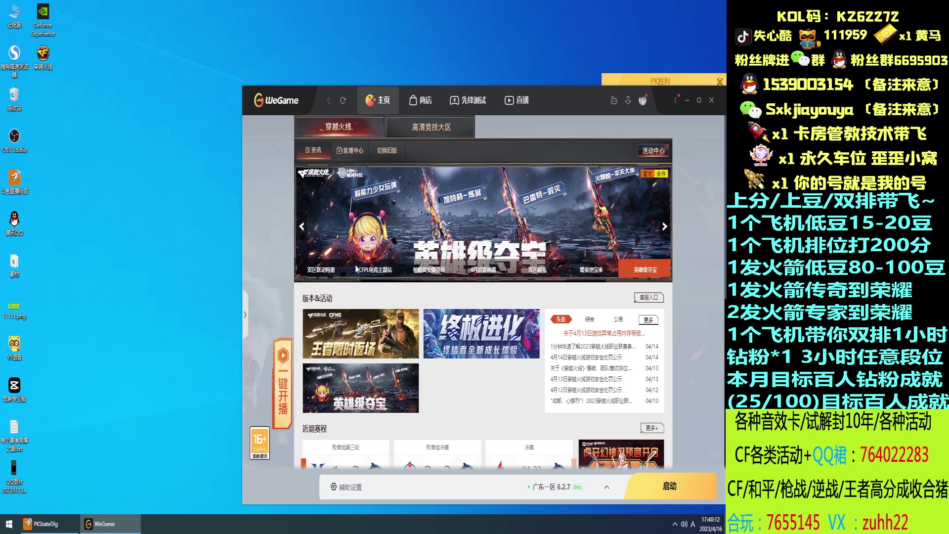
Task: Select the 综合 news tab
Action: [x=590, y=319]
